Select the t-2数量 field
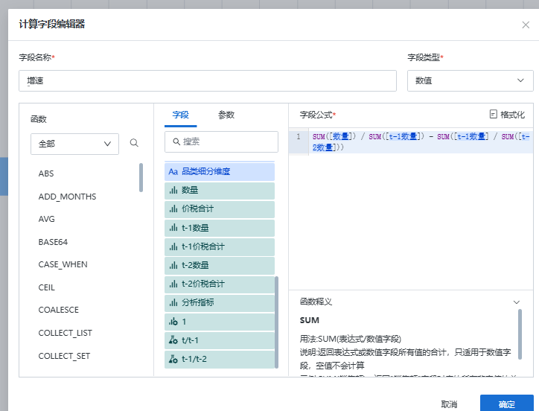This screenshot has height=411, width=539. point(220,265)
